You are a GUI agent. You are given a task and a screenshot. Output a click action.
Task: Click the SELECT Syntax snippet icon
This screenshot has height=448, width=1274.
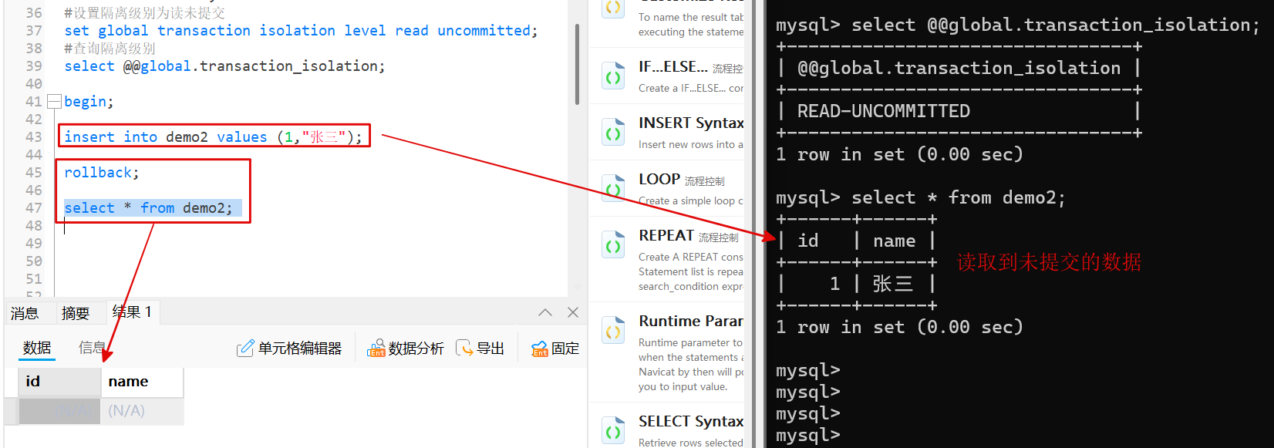pos(613,431)
